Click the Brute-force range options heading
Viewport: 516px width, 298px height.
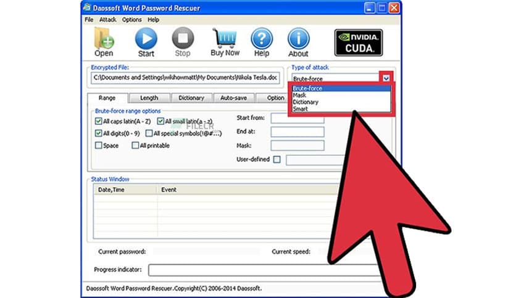(128, 111)
